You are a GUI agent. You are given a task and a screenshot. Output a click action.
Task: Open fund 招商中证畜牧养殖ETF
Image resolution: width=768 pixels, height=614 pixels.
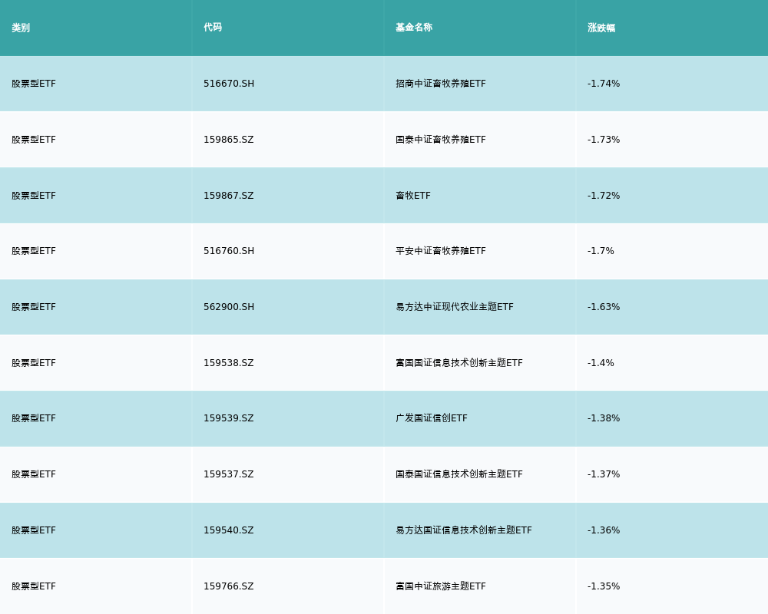pos(441,84)
